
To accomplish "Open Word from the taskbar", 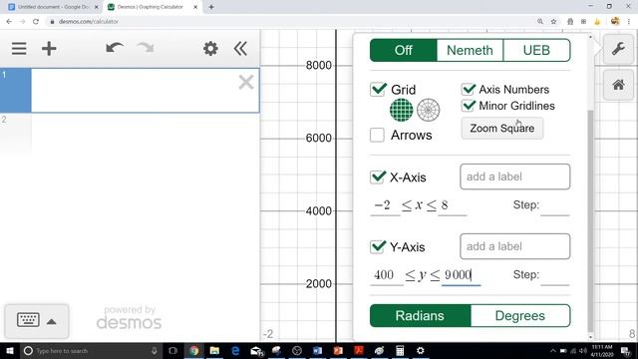I will point(317,350).
